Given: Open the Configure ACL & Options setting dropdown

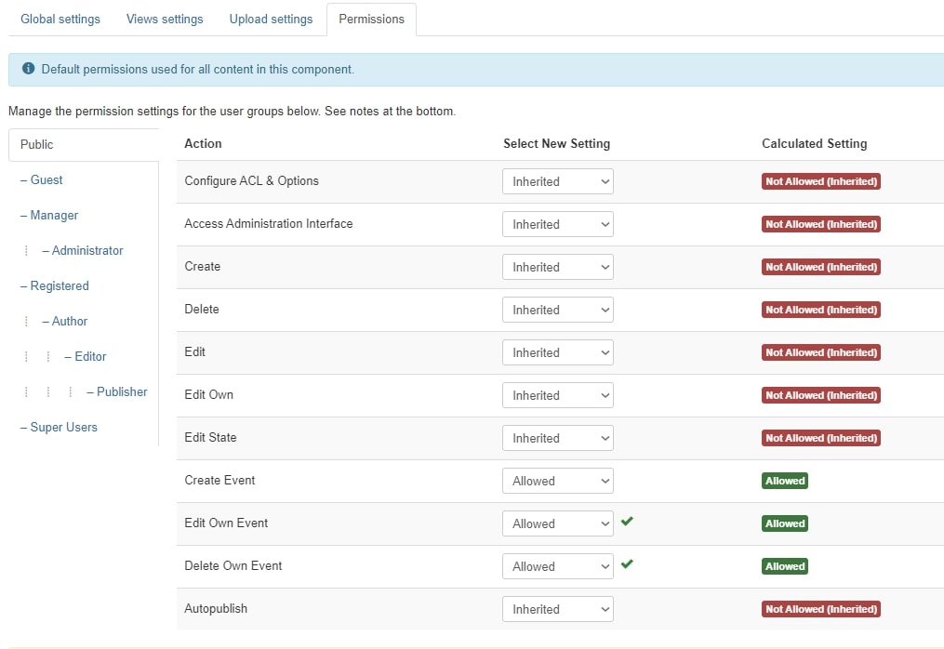Looking at the screenshot, I should coord(557,181).
